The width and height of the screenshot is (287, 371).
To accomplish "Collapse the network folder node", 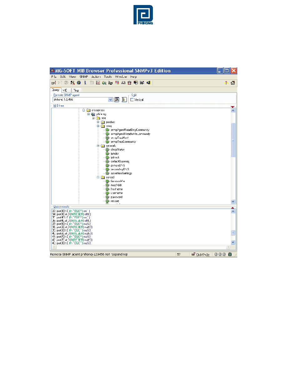I will (98, 146).
